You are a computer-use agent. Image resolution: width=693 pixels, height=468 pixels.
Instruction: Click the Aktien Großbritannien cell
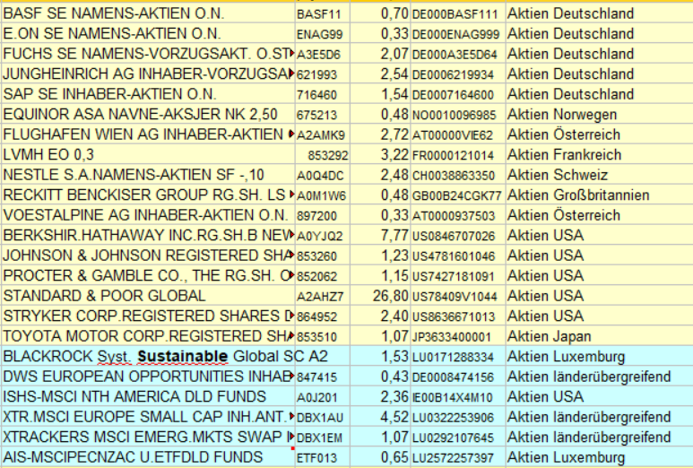pyautogui.click(x=599, y=195)
